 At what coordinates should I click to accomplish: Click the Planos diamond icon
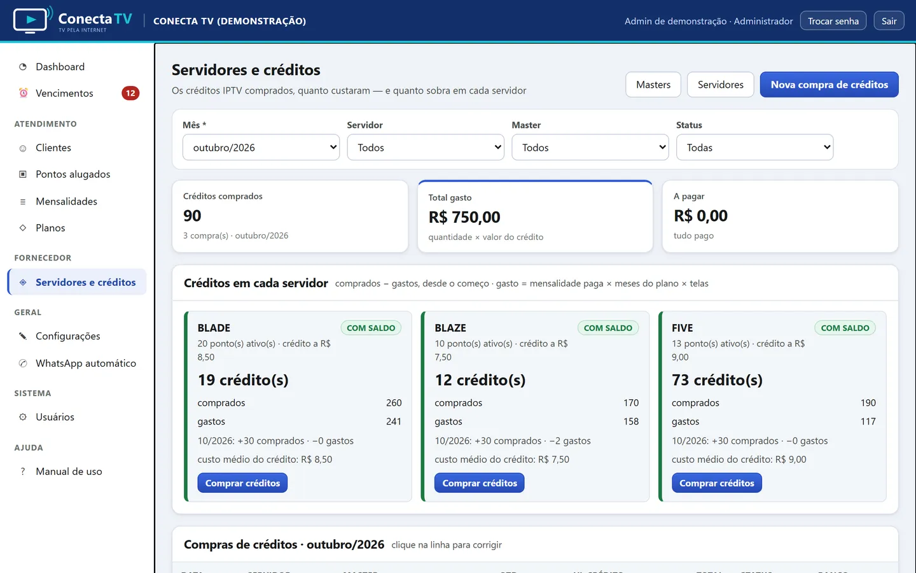pyautogui.click(x=23, y=228)
